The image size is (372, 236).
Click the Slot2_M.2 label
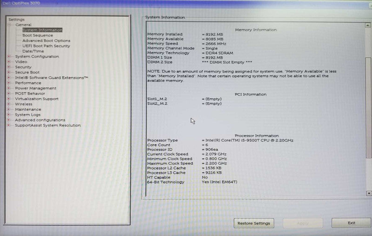[x=157, y=103]
